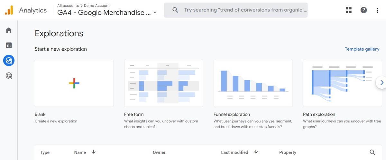Click the 'Start a new exploration' text

tap(61, 49)
